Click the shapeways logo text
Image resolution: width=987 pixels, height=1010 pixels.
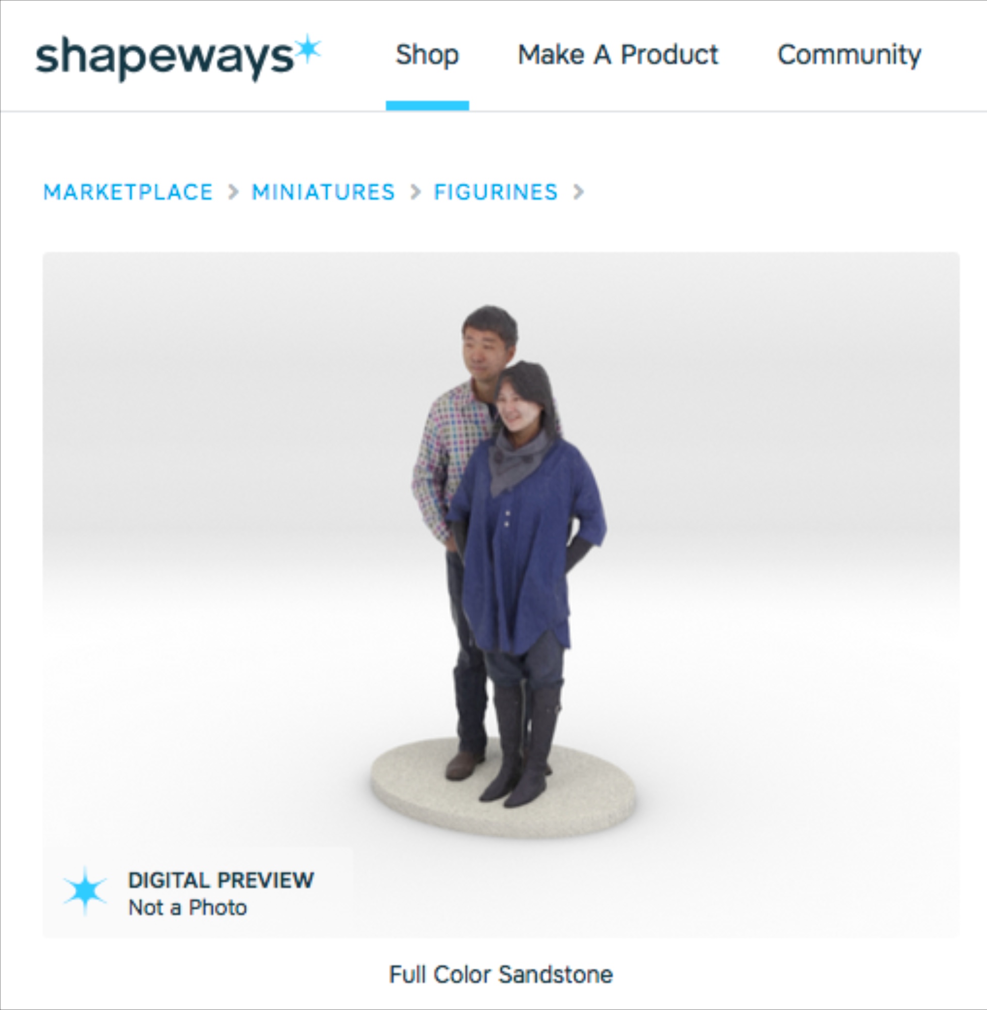pos(164,58)
